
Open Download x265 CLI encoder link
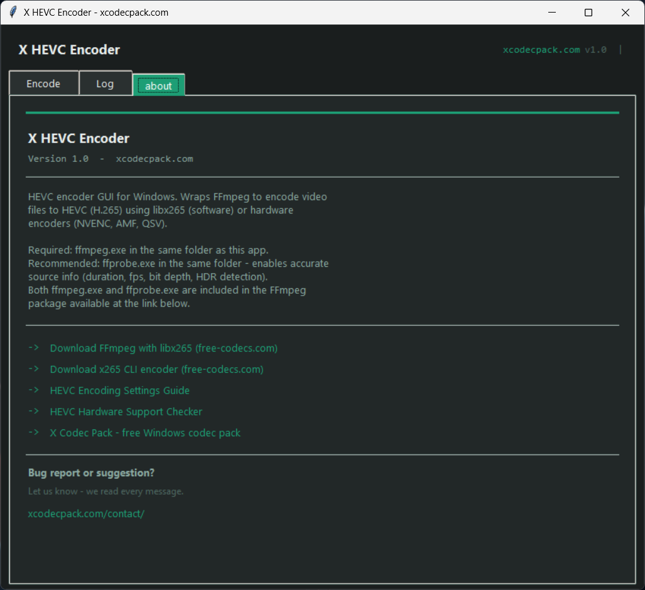tap(157, 369)
